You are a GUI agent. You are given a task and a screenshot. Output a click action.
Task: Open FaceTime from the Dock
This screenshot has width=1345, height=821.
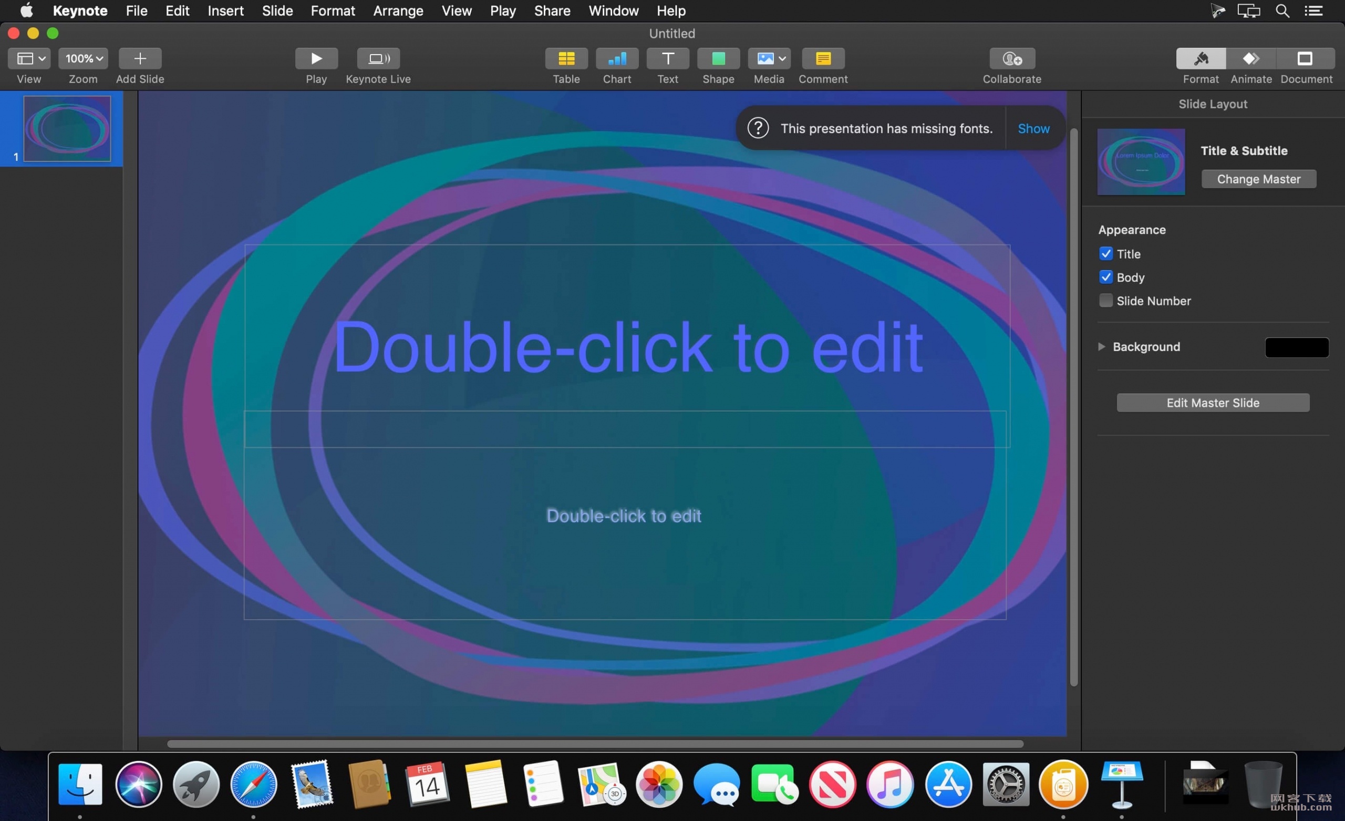tap(774, 784)
